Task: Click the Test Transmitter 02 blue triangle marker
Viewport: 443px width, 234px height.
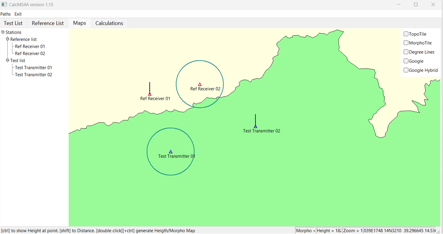Action: [x=255, y=127]
